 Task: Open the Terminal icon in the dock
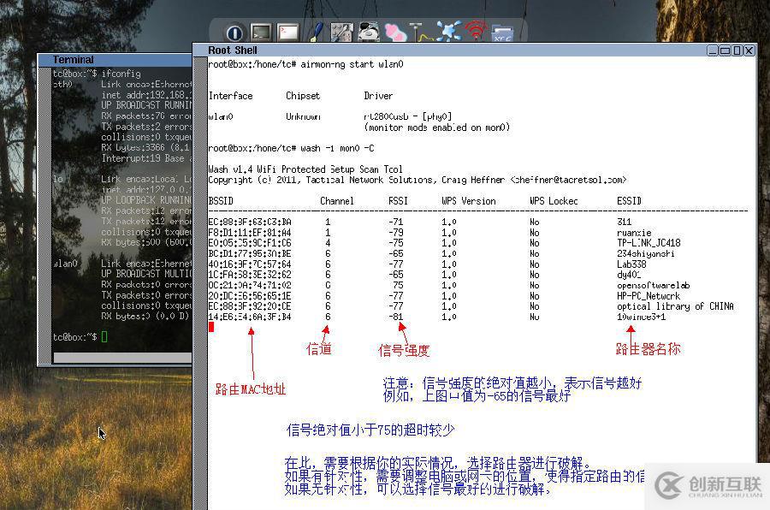pyautogui.click(x=261, y=33)
